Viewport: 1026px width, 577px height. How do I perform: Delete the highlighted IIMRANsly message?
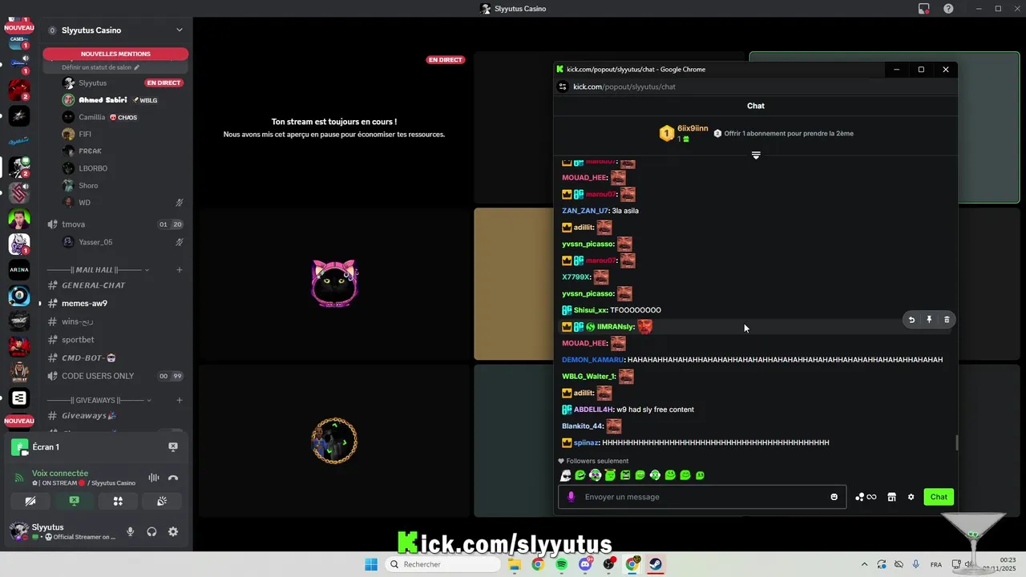pos(947,320)
